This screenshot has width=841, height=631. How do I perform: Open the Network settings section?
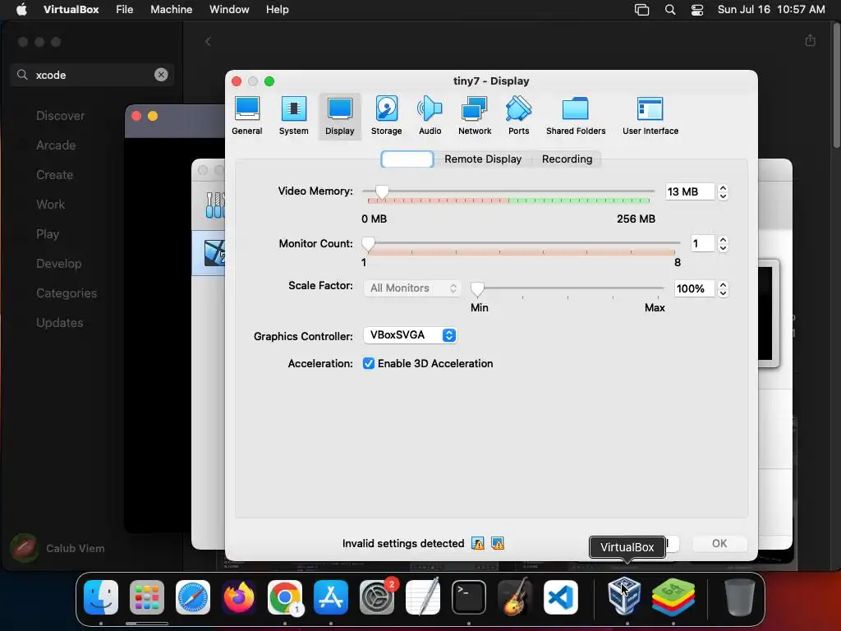point(475,117)
